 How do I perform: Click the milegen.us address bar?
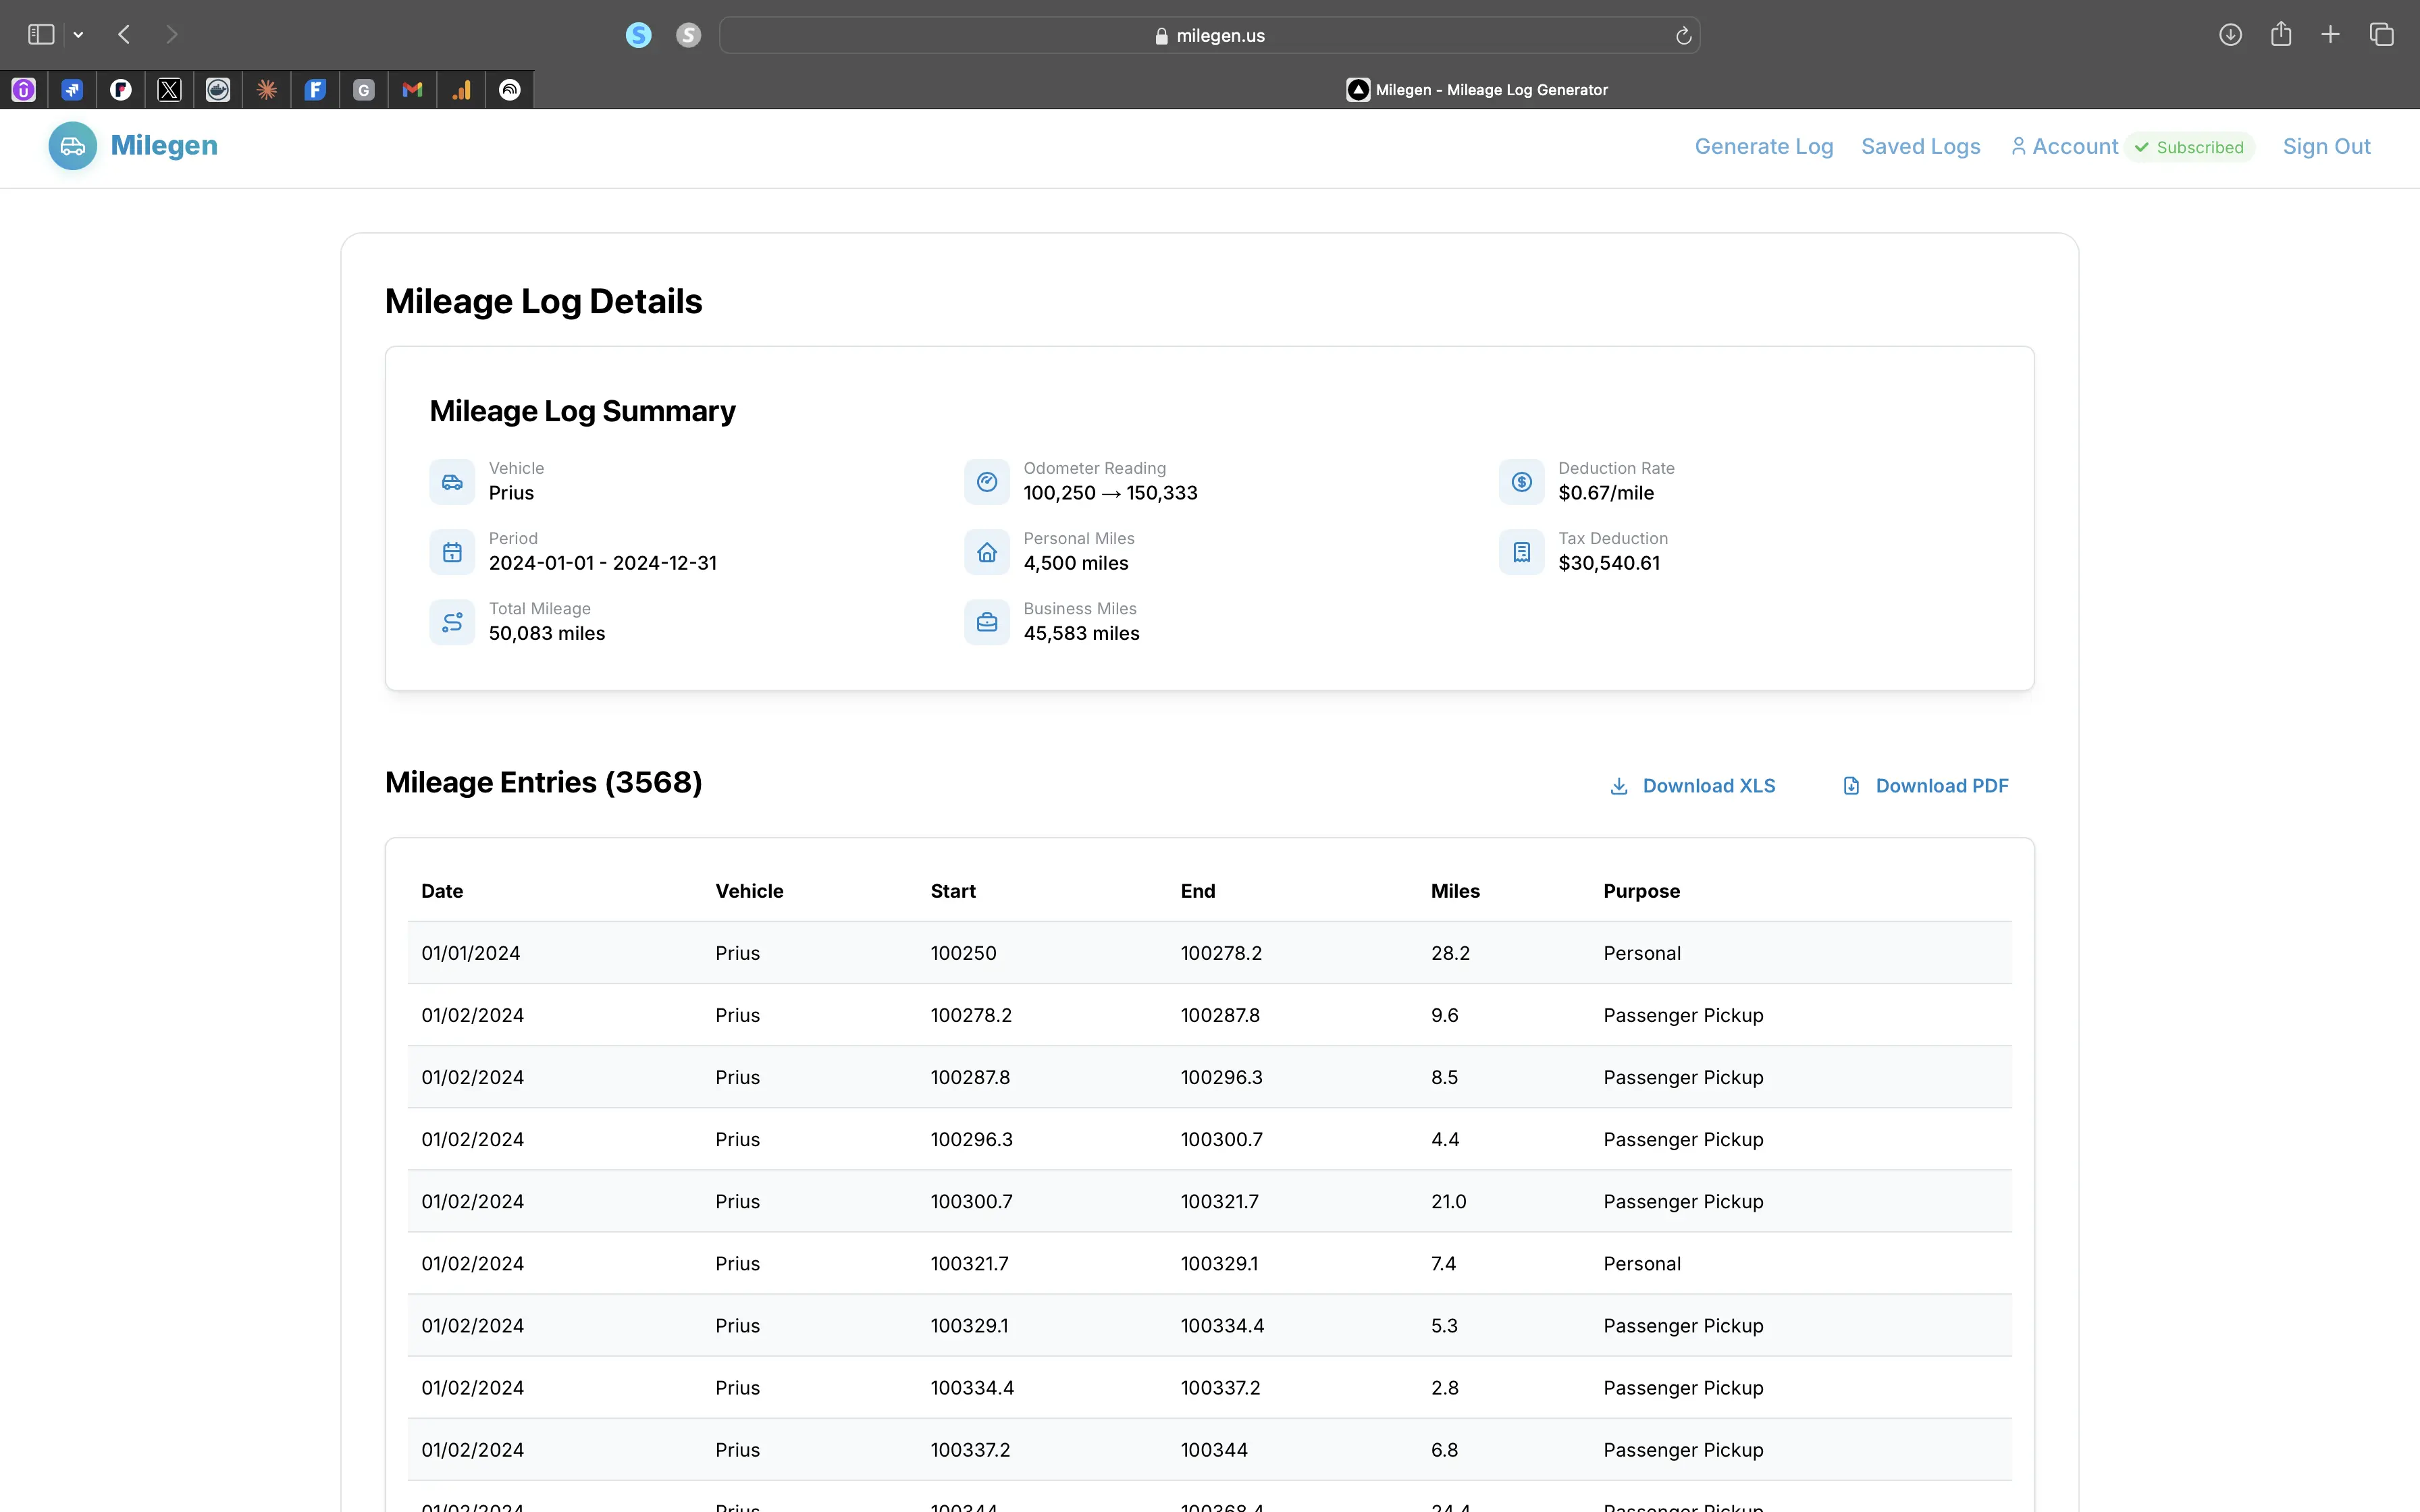(1209, 35)
